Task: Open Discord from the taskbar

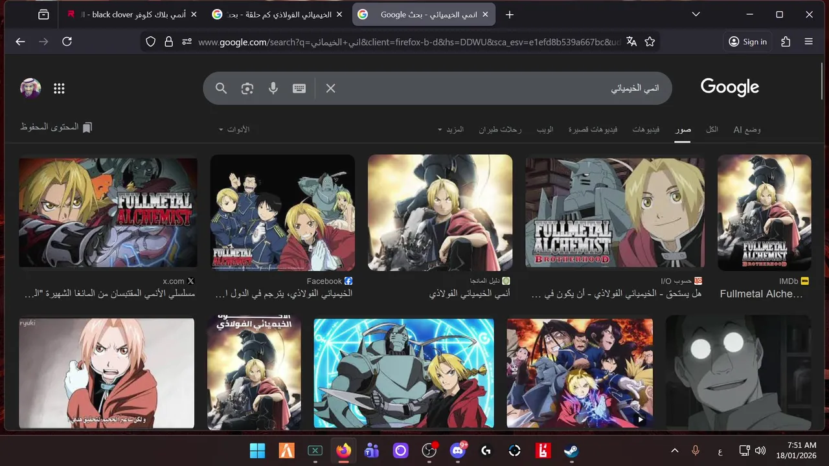Action: tap(458, 450)
